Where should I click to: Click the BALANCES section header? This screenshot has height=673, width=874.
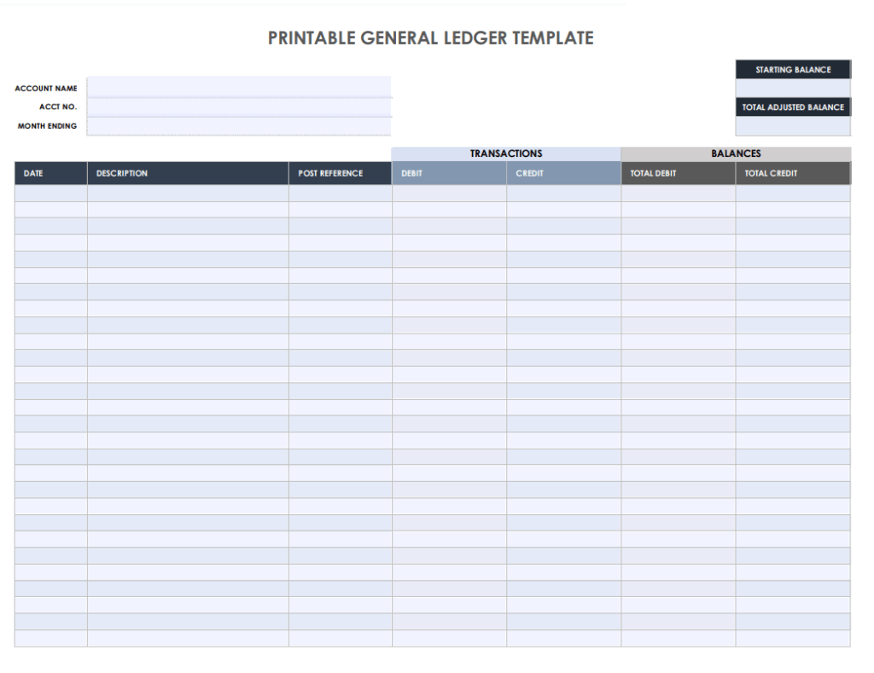[x=735, y=154]
